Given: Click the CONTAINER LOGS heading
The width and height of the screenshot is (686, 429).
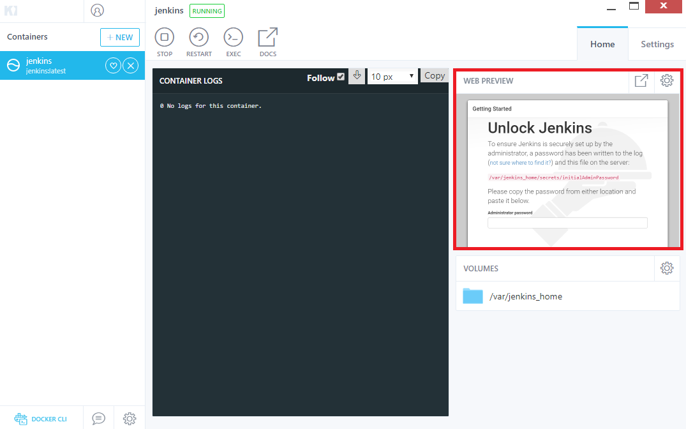Looking at the screenshot, I should tap(191, 80).
